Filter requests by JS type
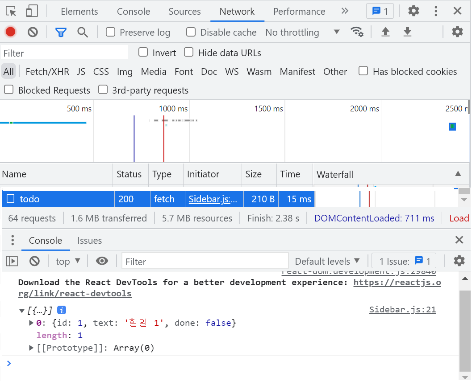 pos(81,71)
